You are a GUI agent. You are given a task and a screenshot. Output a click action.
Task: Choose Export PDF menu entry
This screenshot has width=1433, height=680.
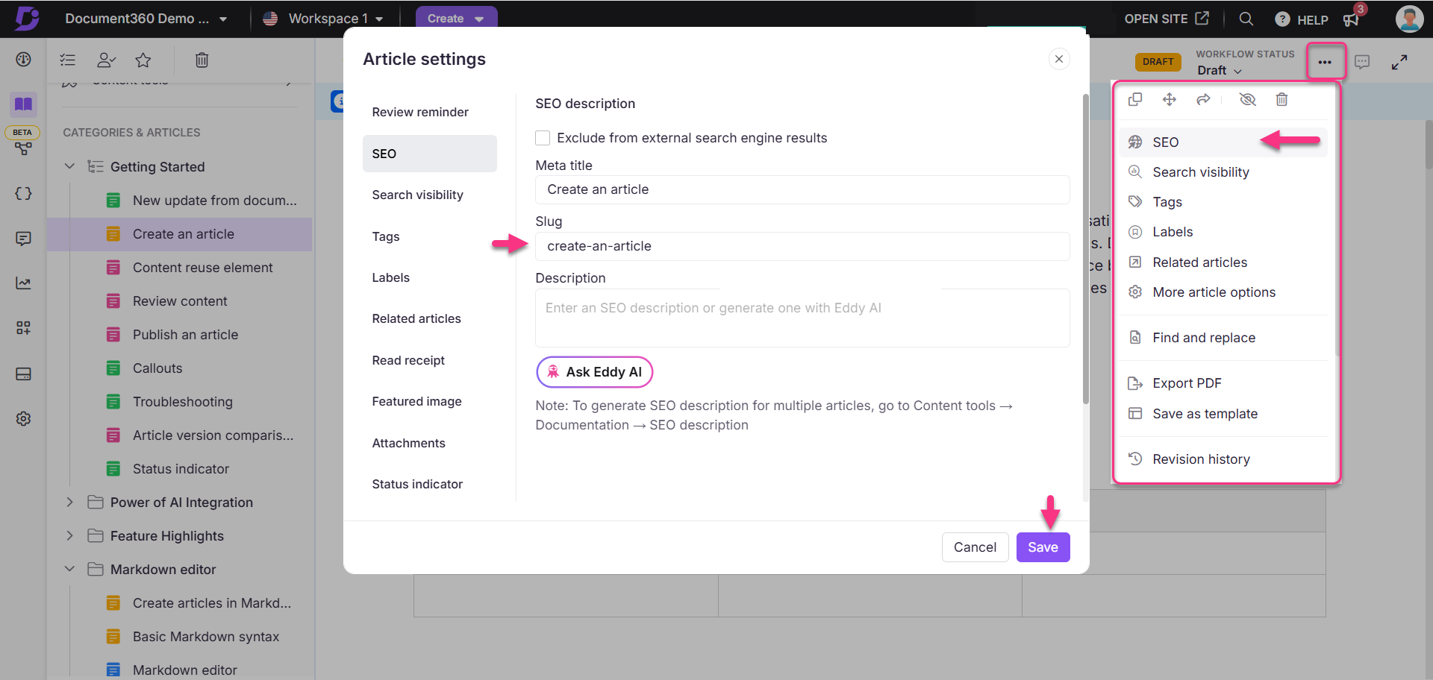(x=1223, y=383)
